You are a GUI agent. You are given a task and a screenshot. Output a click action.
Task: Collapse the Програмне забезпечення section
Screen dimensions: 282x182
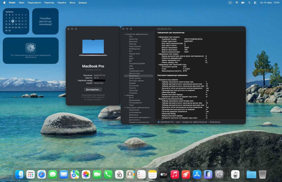point(125,108)
